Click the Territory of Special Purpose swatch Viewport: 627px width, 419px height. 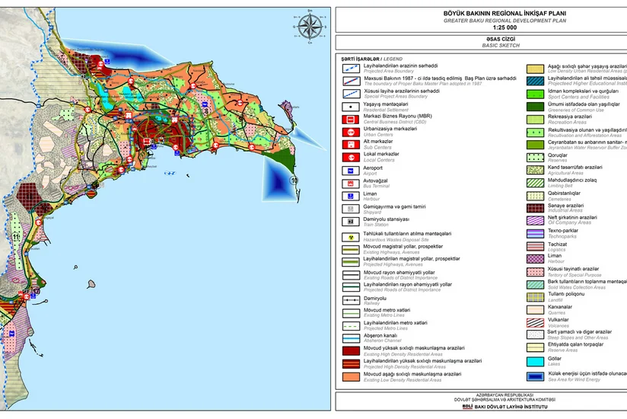pyautogui.click(x=535, y=272)
